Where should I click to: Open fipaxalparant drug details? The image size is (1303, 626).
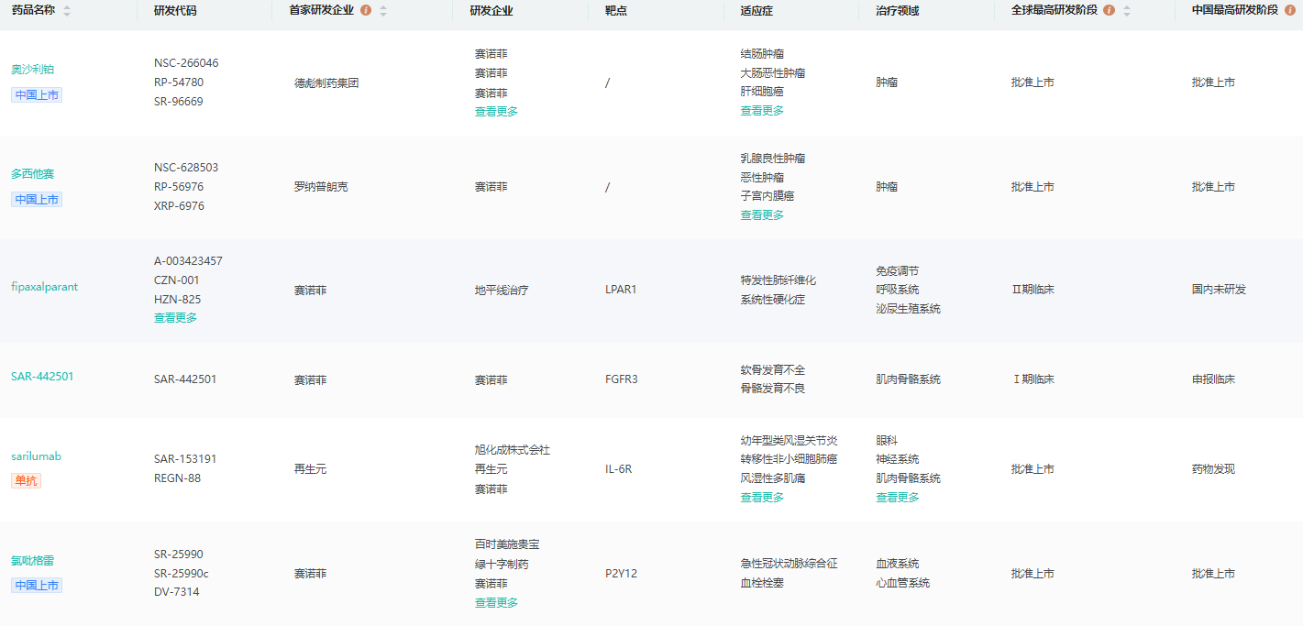coord(44,287)
